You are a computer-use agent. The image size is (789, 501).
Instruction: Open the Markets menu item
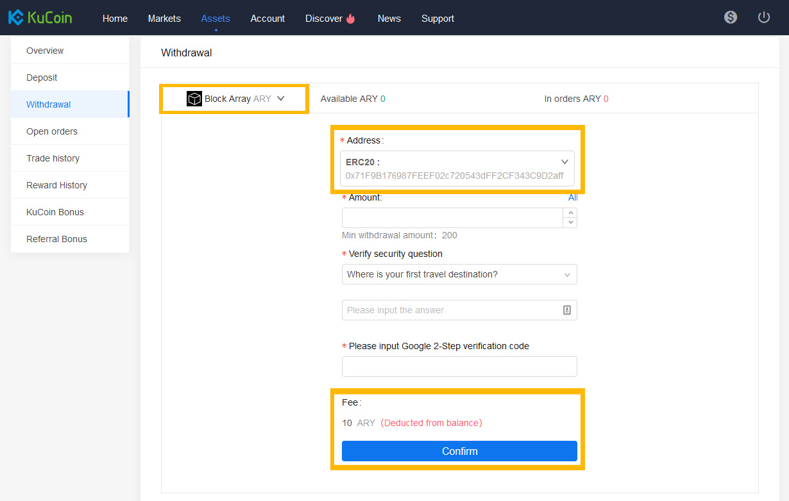click(x=164, y=19)
